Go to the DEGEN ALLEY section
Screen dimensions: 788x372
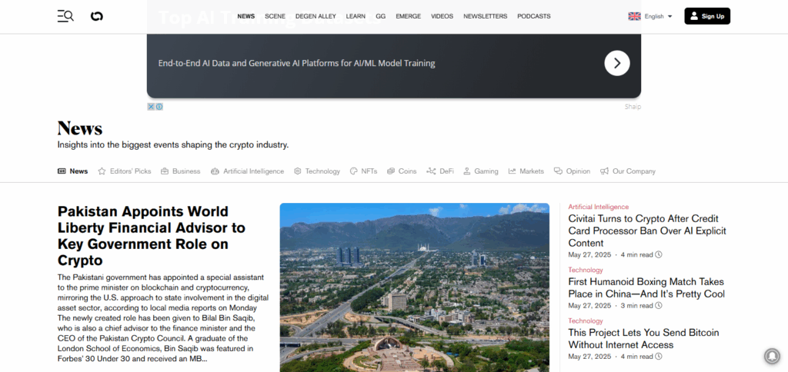(316, 16)
